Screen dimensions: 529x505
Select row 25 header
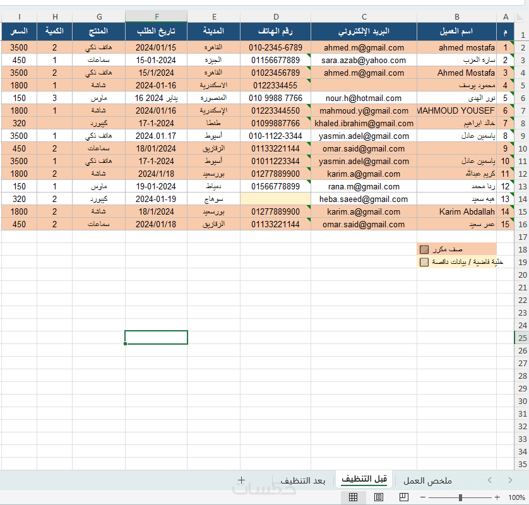coord(522,338)
